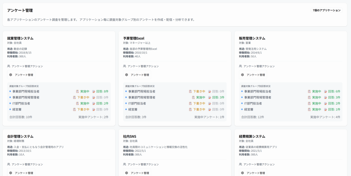The width and height of the screenshot is (351, 176).
Task: Click 下書き中 status for 予算管理Excel's 経営層
Action: 199,109
